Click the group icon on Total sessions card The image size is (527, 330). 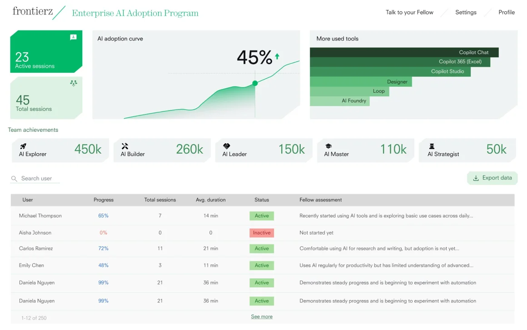(73, 83)
